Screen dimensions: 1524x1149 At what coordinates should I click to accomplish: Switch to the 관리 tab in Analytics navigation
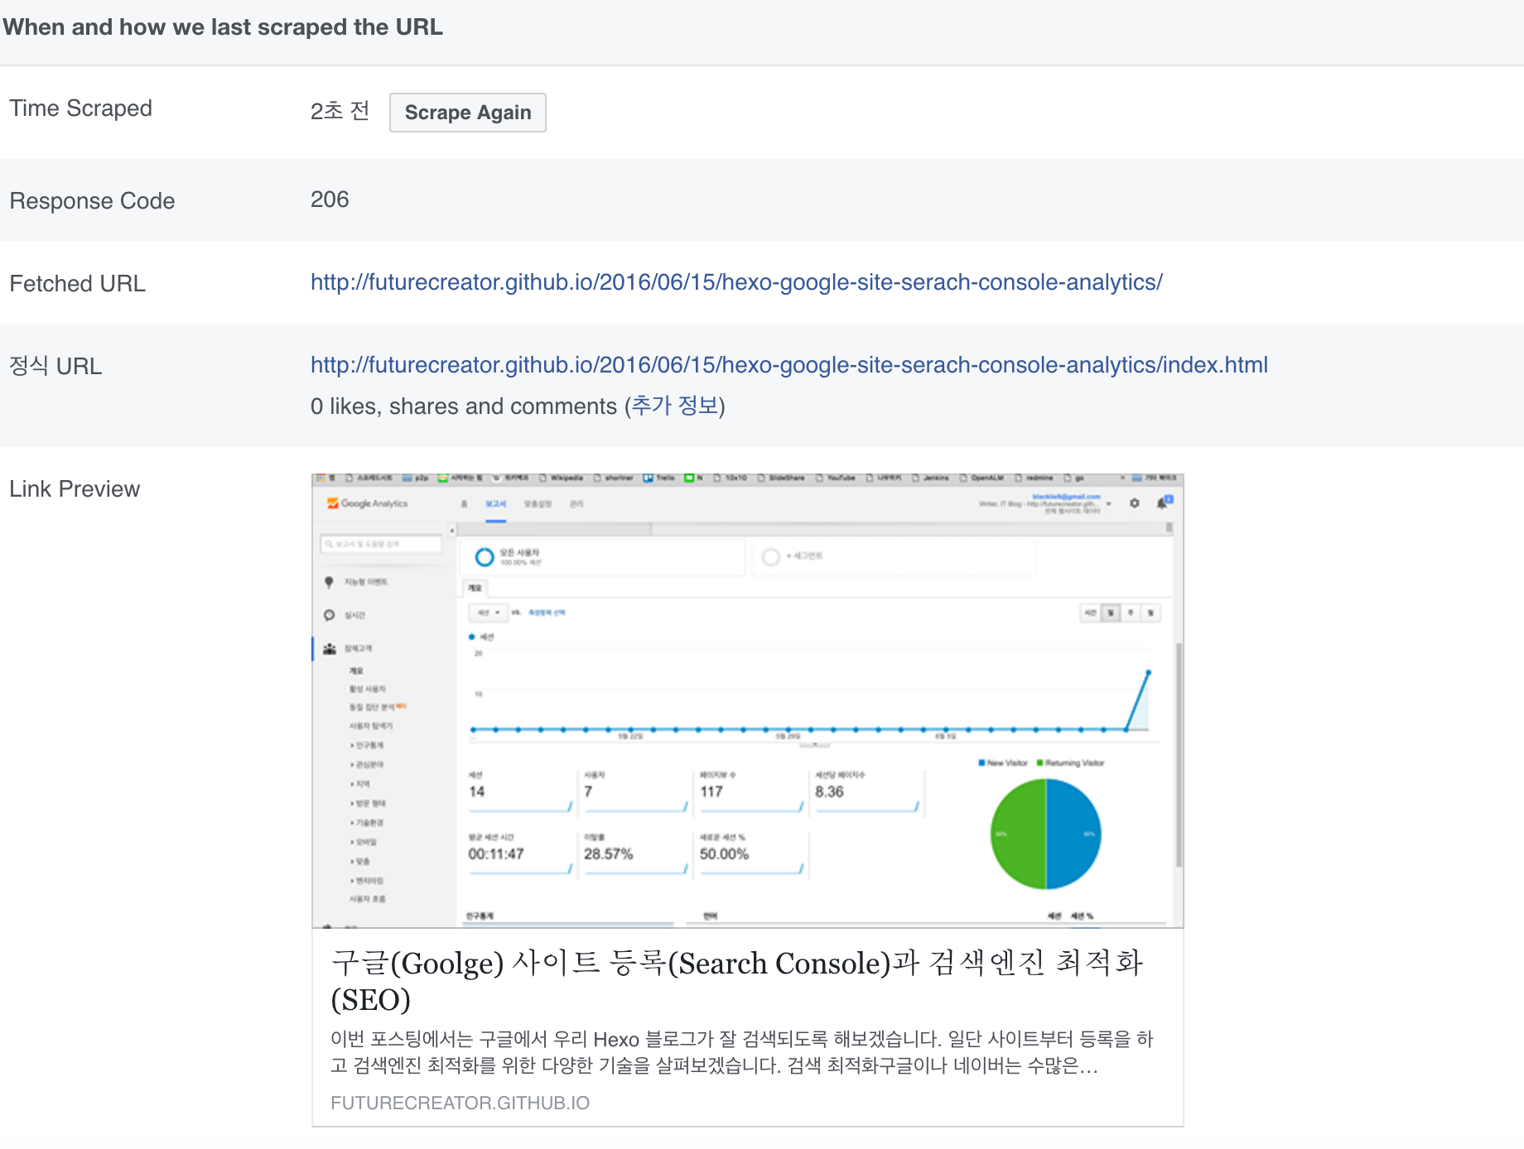pos(578,502)
